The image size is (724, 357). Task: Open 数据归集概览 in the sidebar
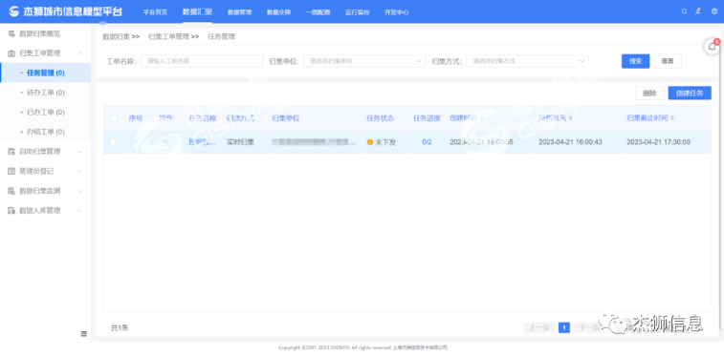[x=40, y=33]
